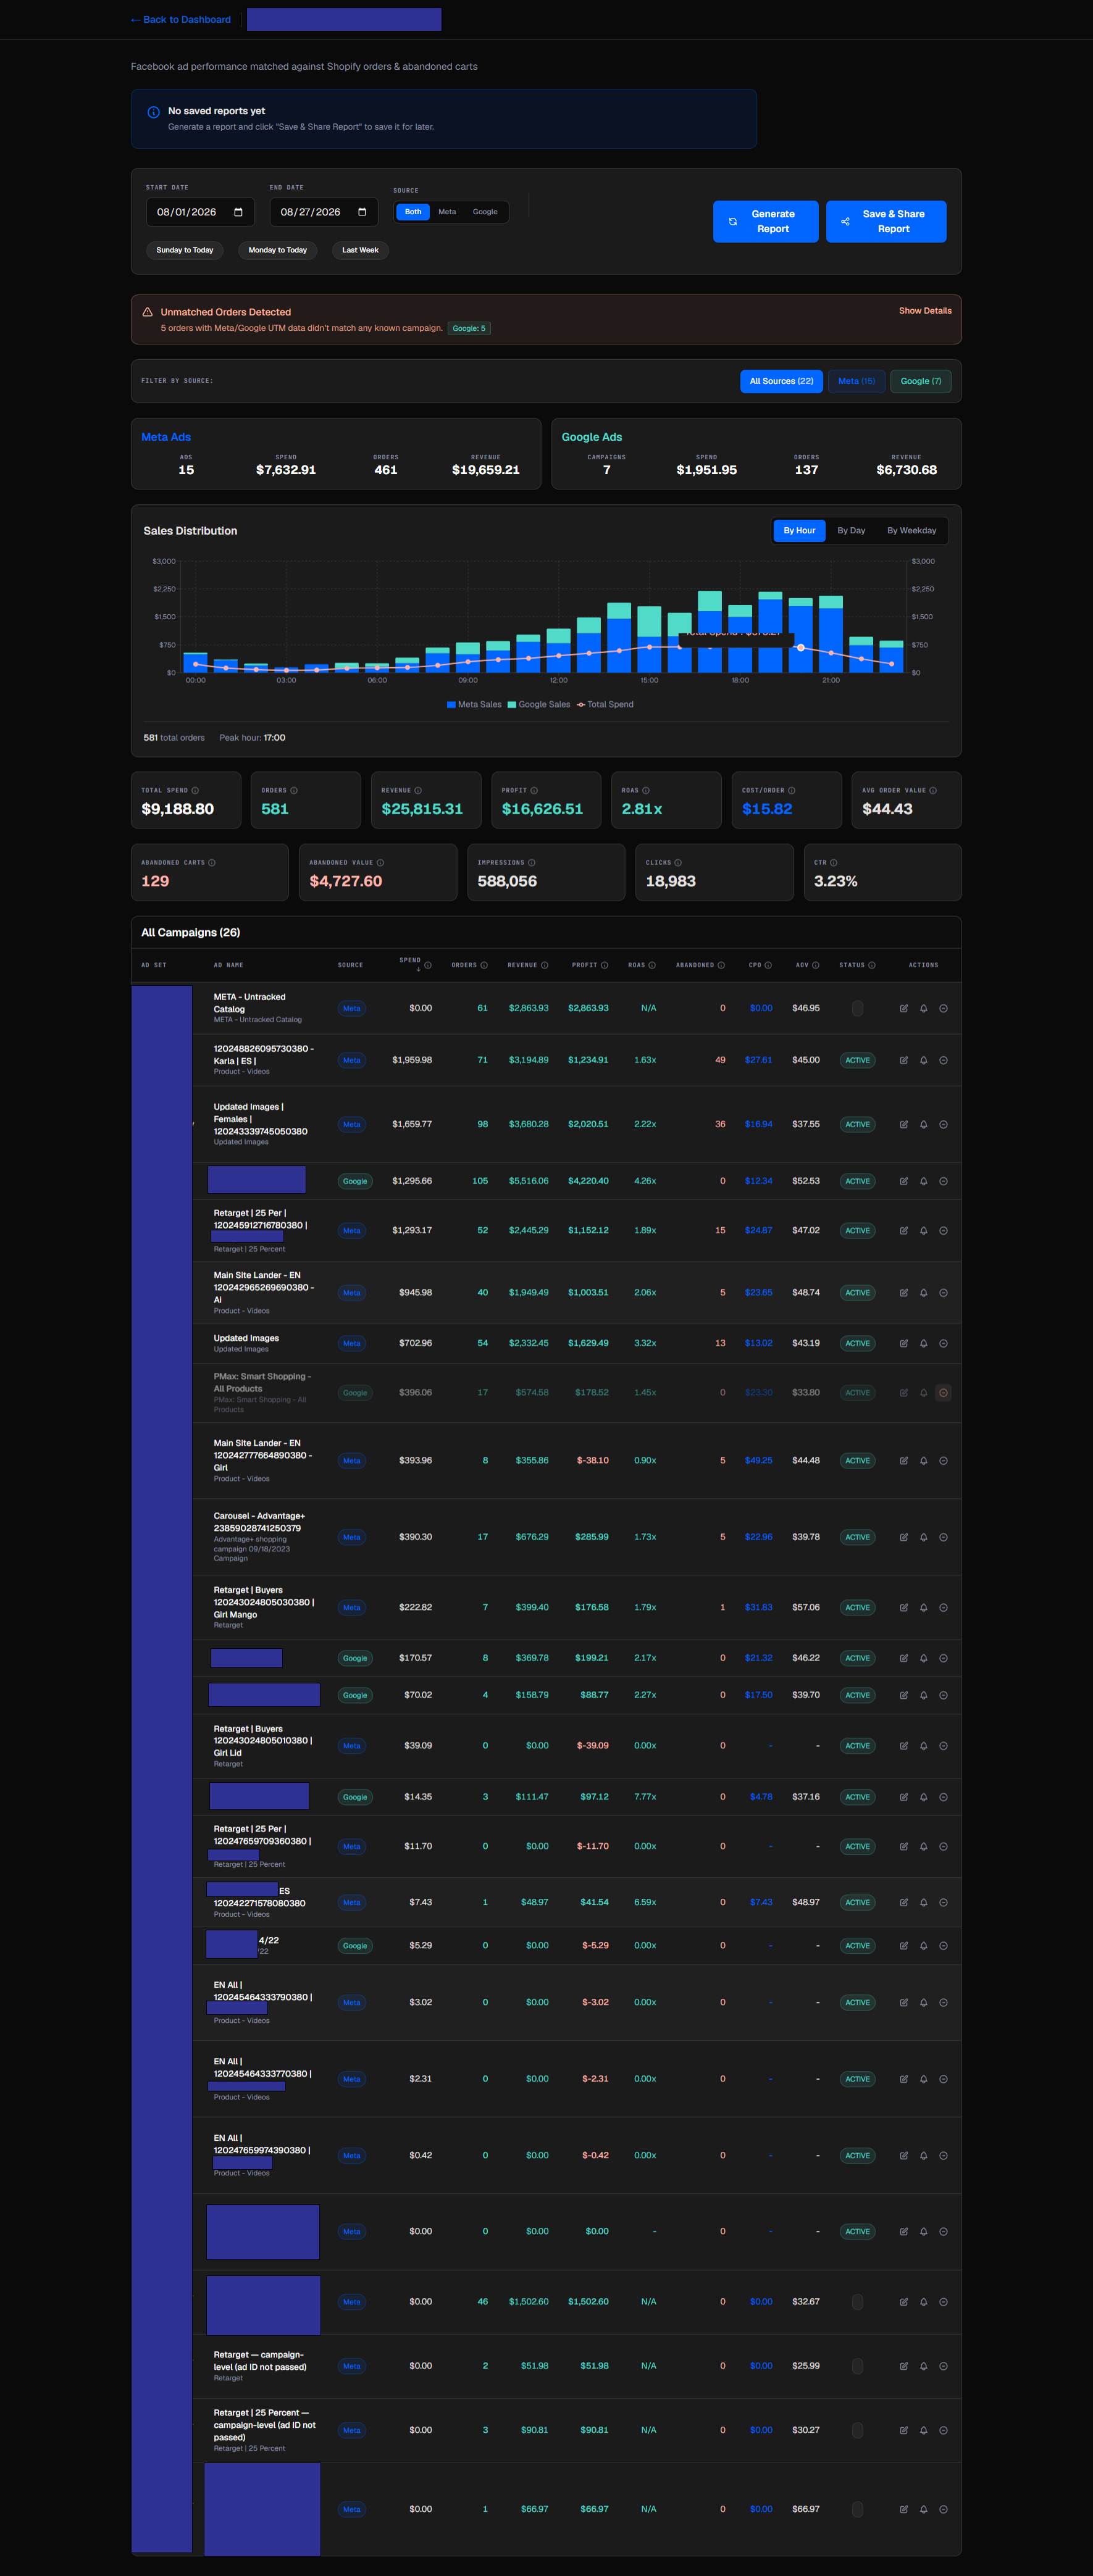Click bell icon in Carousel - Advantage+ row
Viewport: 1093px width, 2576px height.
(x=923, y=1537)
